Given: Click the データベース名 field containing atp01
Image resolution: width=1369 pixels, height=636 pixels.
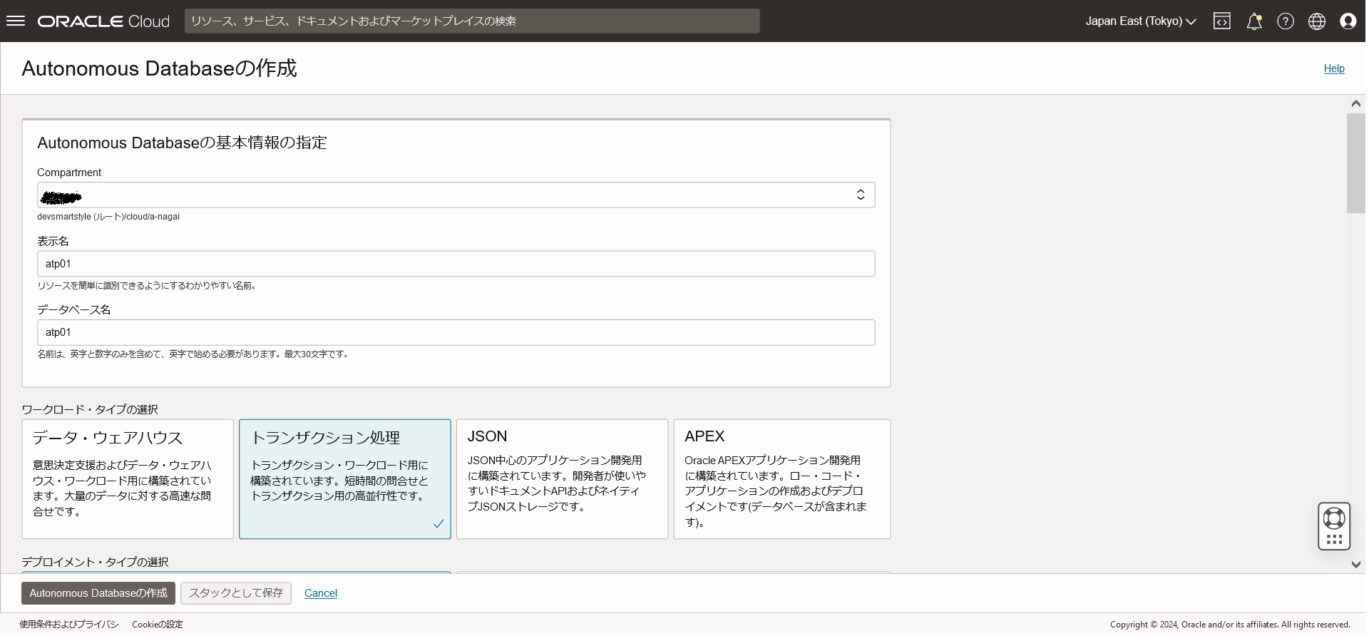Looking at the screenshot, I should pyautogui.click(x=456, y=332).
